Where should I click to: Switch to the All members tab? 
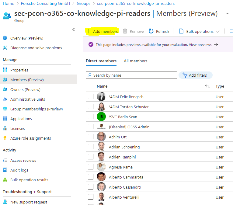135,61
